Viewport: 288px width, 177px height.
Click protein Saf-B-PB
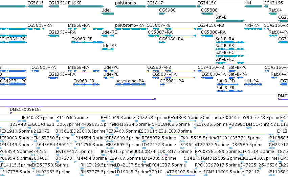225,88
